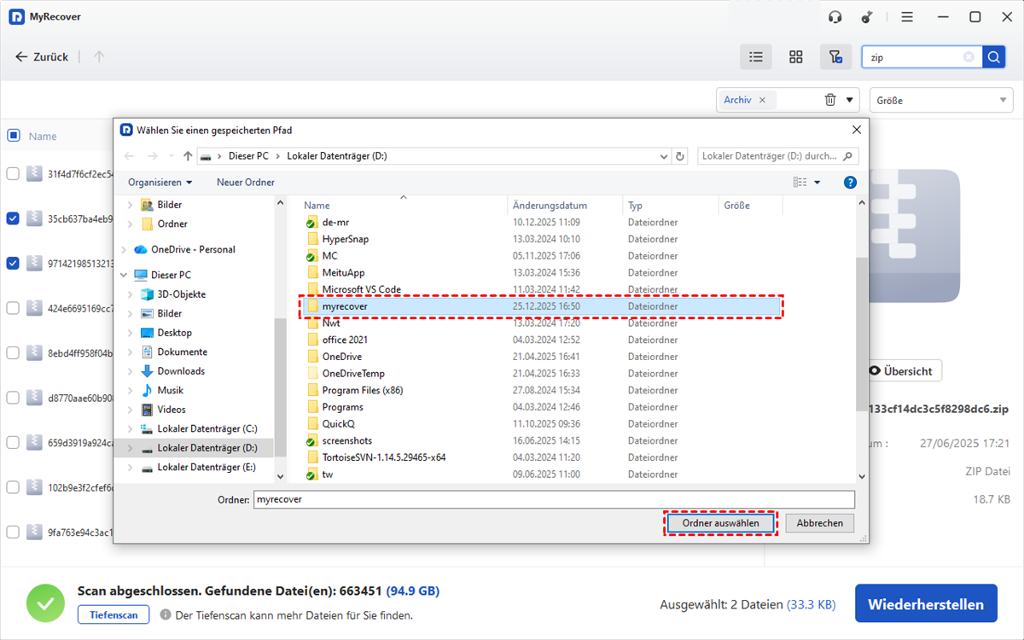This screenshot has width=1024, height=640.
Task: Click Neuer Ordner in the dialog toolbar
Action: [246, 183]
